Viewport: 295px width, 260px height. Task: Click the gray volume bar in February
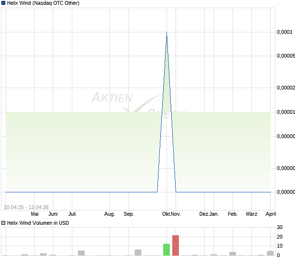coord(233,254)
